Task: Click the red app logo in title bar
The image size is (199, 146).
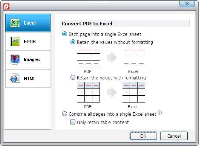Action: point(6,6)
